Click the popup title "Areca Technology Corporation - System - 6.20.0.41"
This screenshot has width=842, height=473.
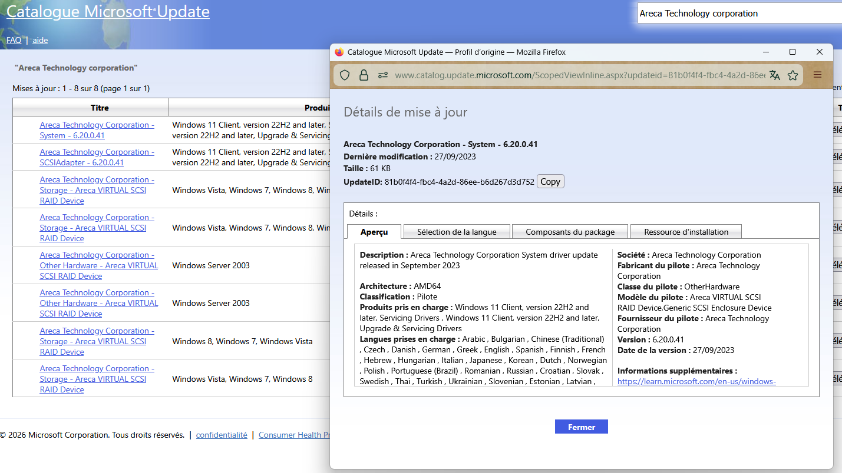pyautogui.click(x=441, y=144)
